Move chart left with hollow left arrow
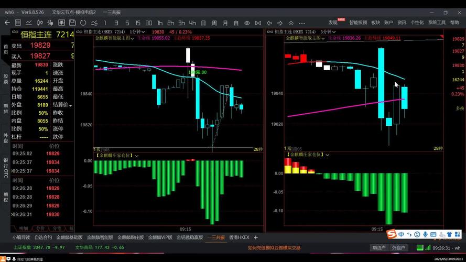This screenshot has width=466, height=262. [269, 23]
